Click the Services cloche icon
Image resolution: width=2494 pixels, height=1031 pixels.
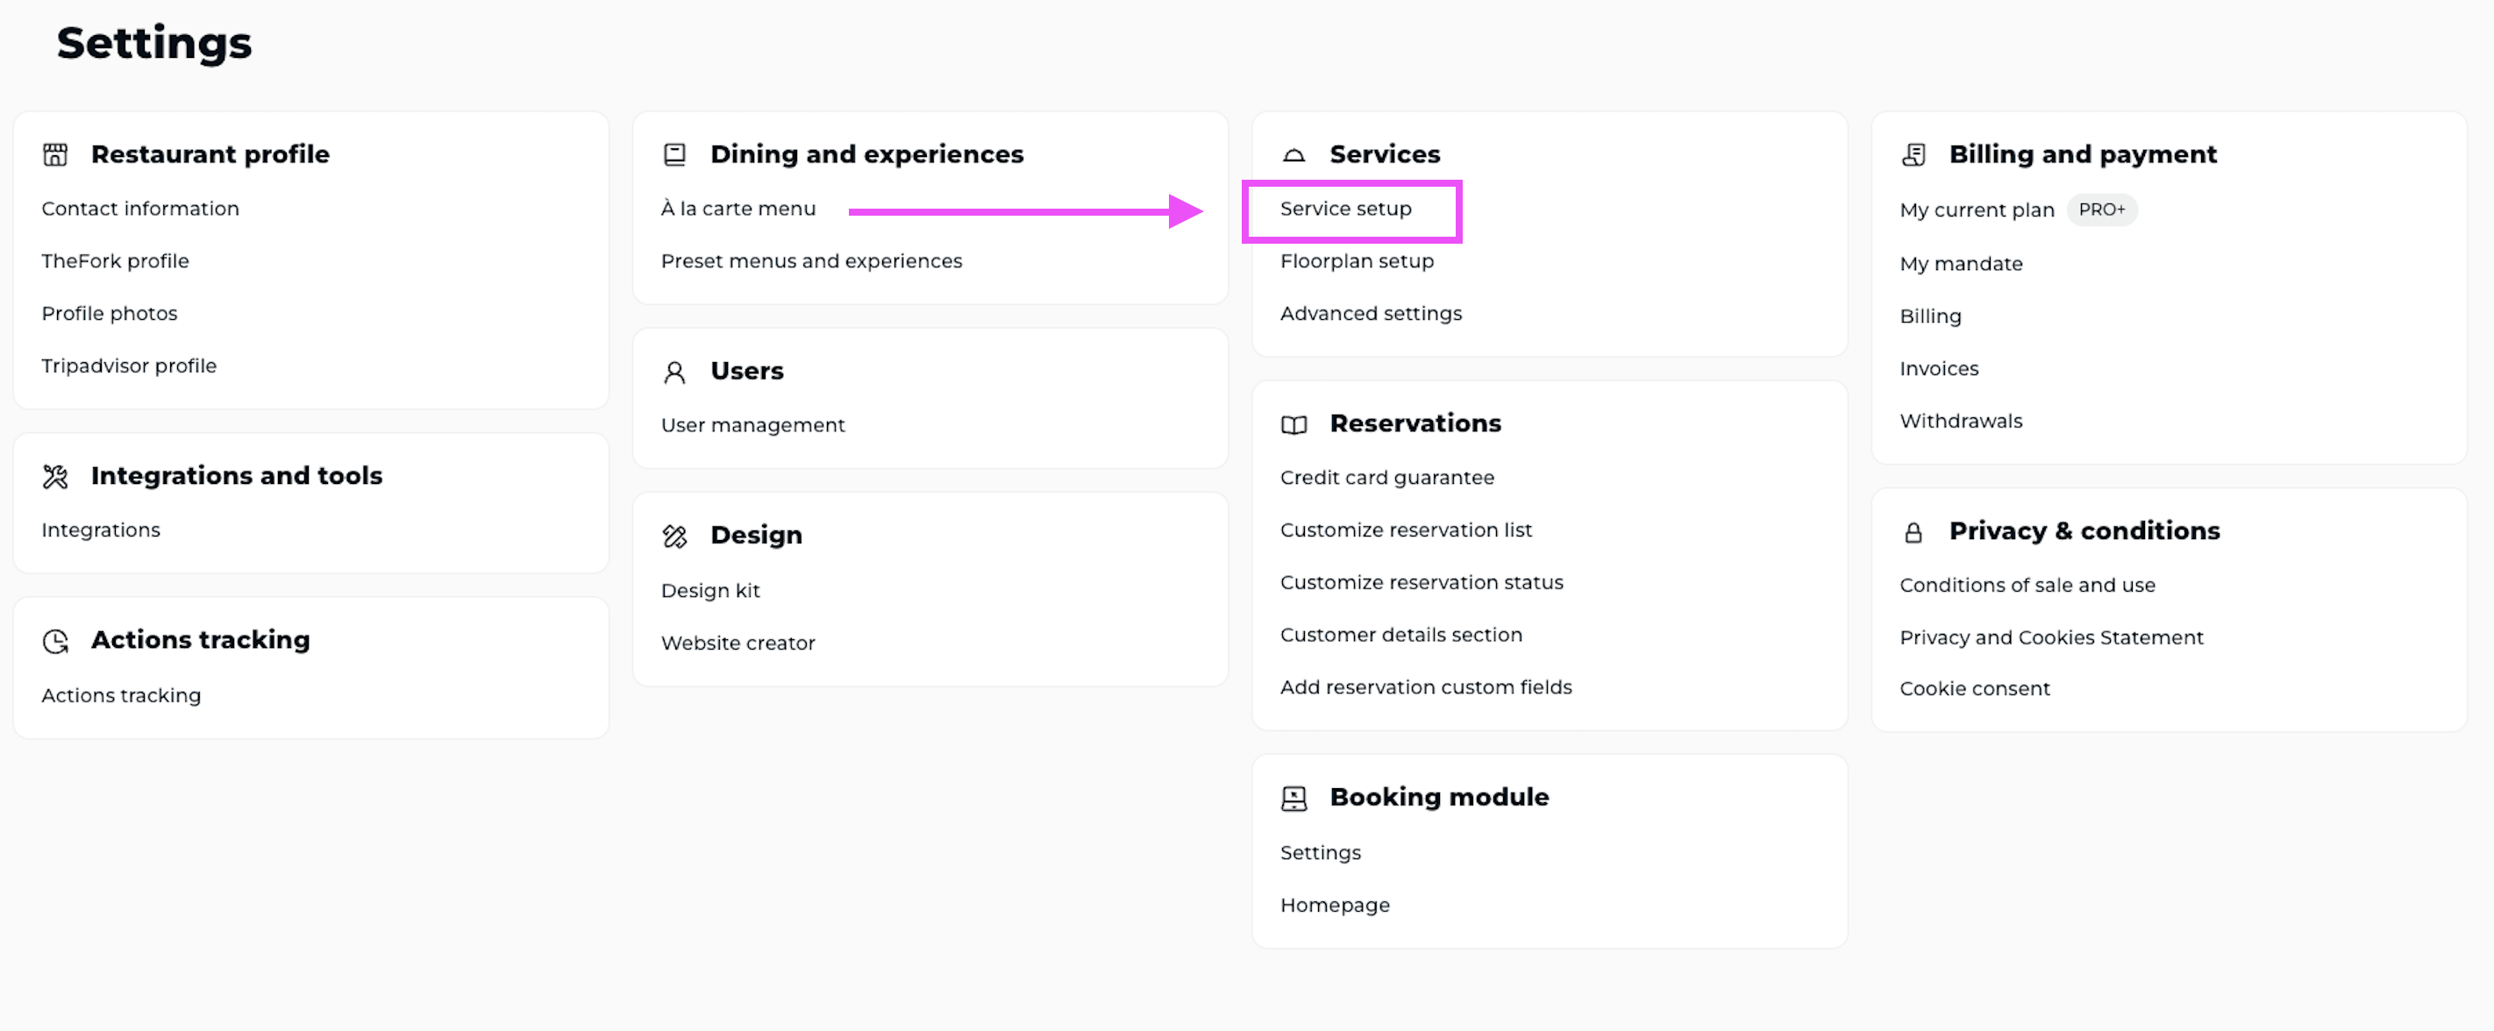click(1293, 155)
